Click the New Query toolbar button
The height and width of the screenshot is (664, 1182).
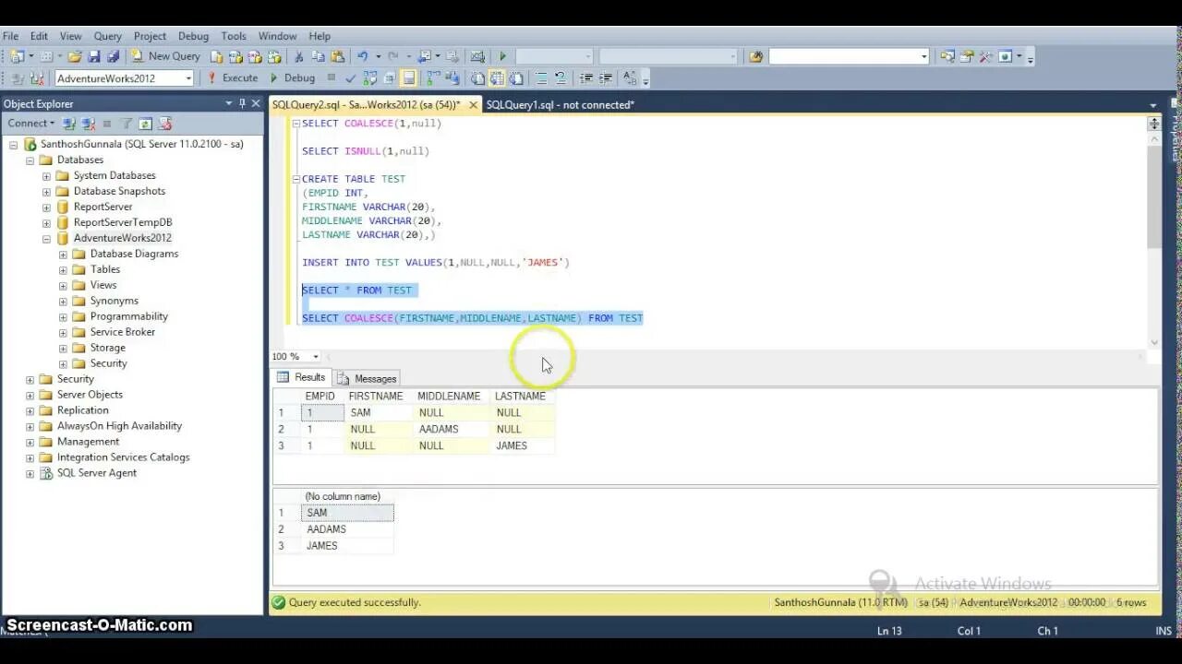(x=165, y=56)
